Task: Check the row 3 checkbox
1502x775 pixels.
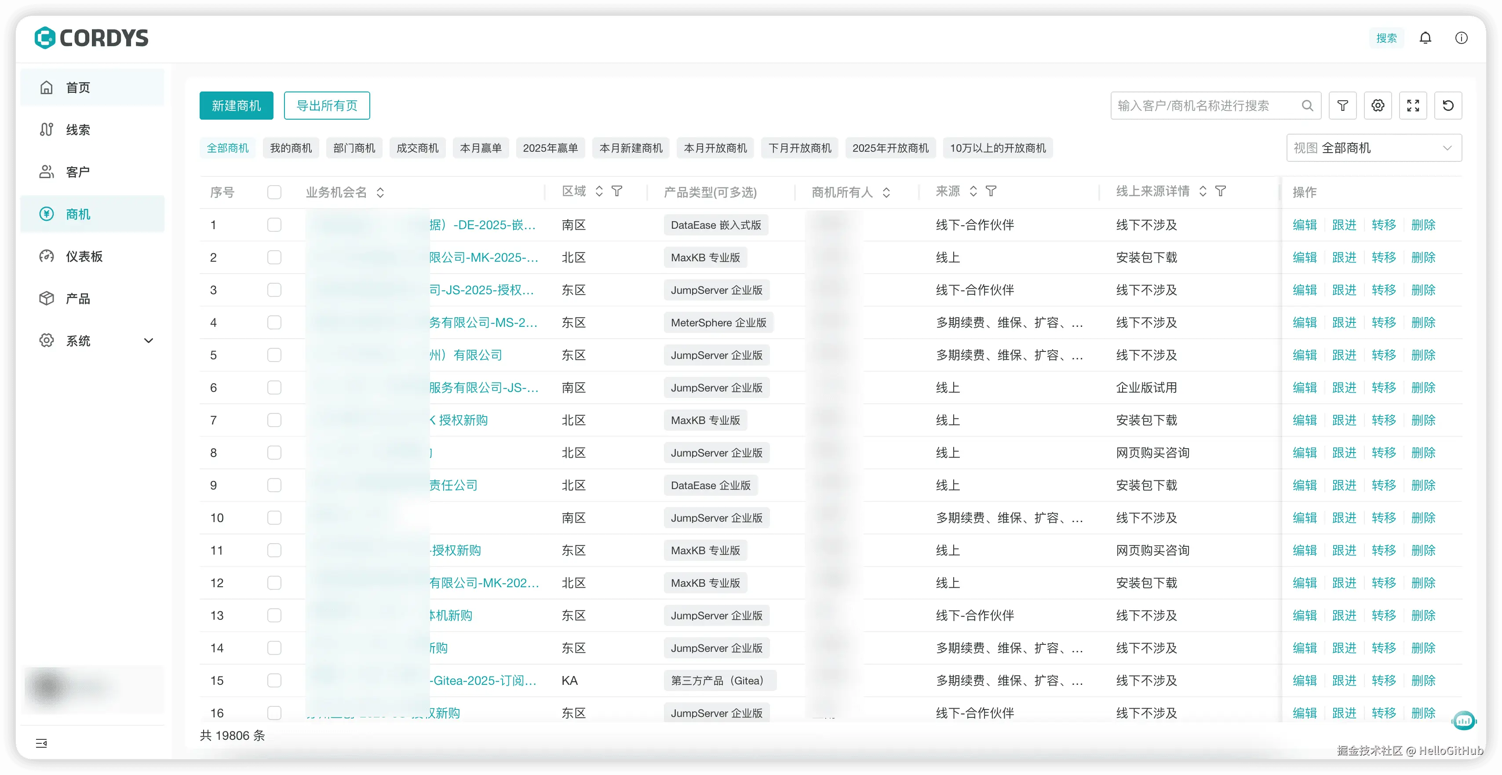Action: tap(274, 290)
